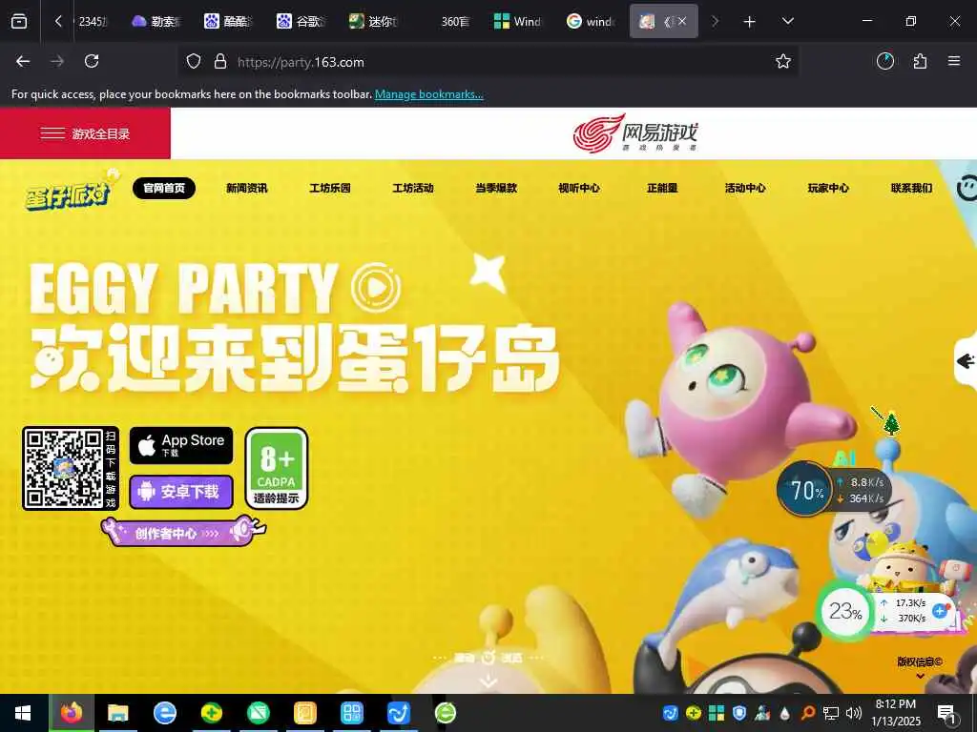The image size is (977, 732).
Task: Play the Eggy Party video
Action: coord(376,288)
